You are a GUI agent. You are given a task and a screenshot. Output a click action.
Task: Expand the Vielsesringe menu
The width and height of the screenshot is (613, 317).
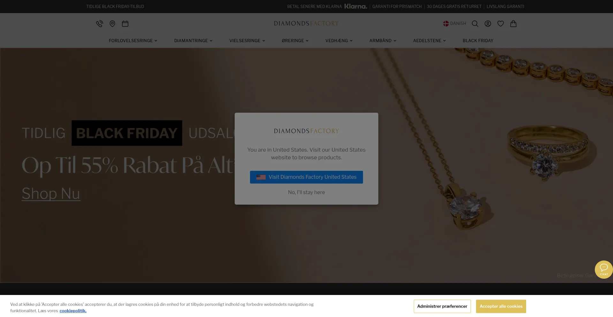click(x=247, y=41)
